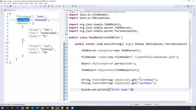
Task: Click the Previous Annotation toolbar icon
Action: click(x=91, y=6)
